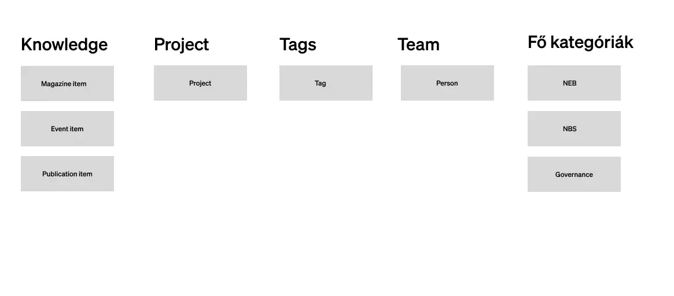Screen dimensions: 674x296
Task: Click the Tag box
Action: (326, 83)
